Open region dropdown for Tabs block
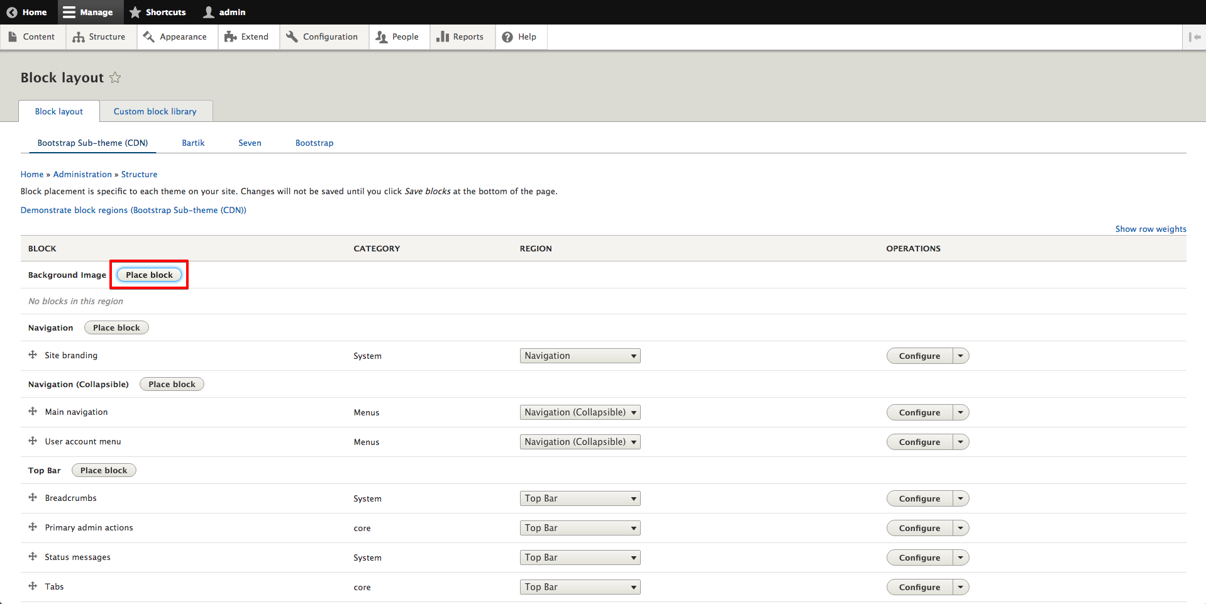Image resolution: width=1206 pixels, height=604 pixels. tap(580, 587)
